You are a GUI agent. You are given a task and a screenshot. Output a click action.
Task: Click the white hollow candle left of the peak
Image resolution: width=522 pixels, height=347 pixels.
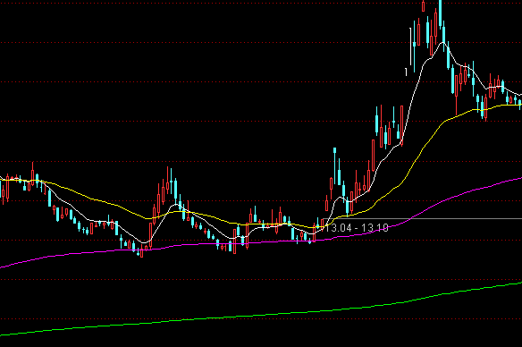pos(410,47)
